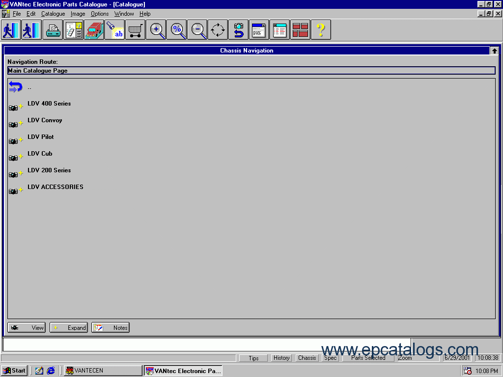503x377 pixels.
Task: Expand LDV ACCESSORIES with yellow plus
Action: tap(21, 189)
